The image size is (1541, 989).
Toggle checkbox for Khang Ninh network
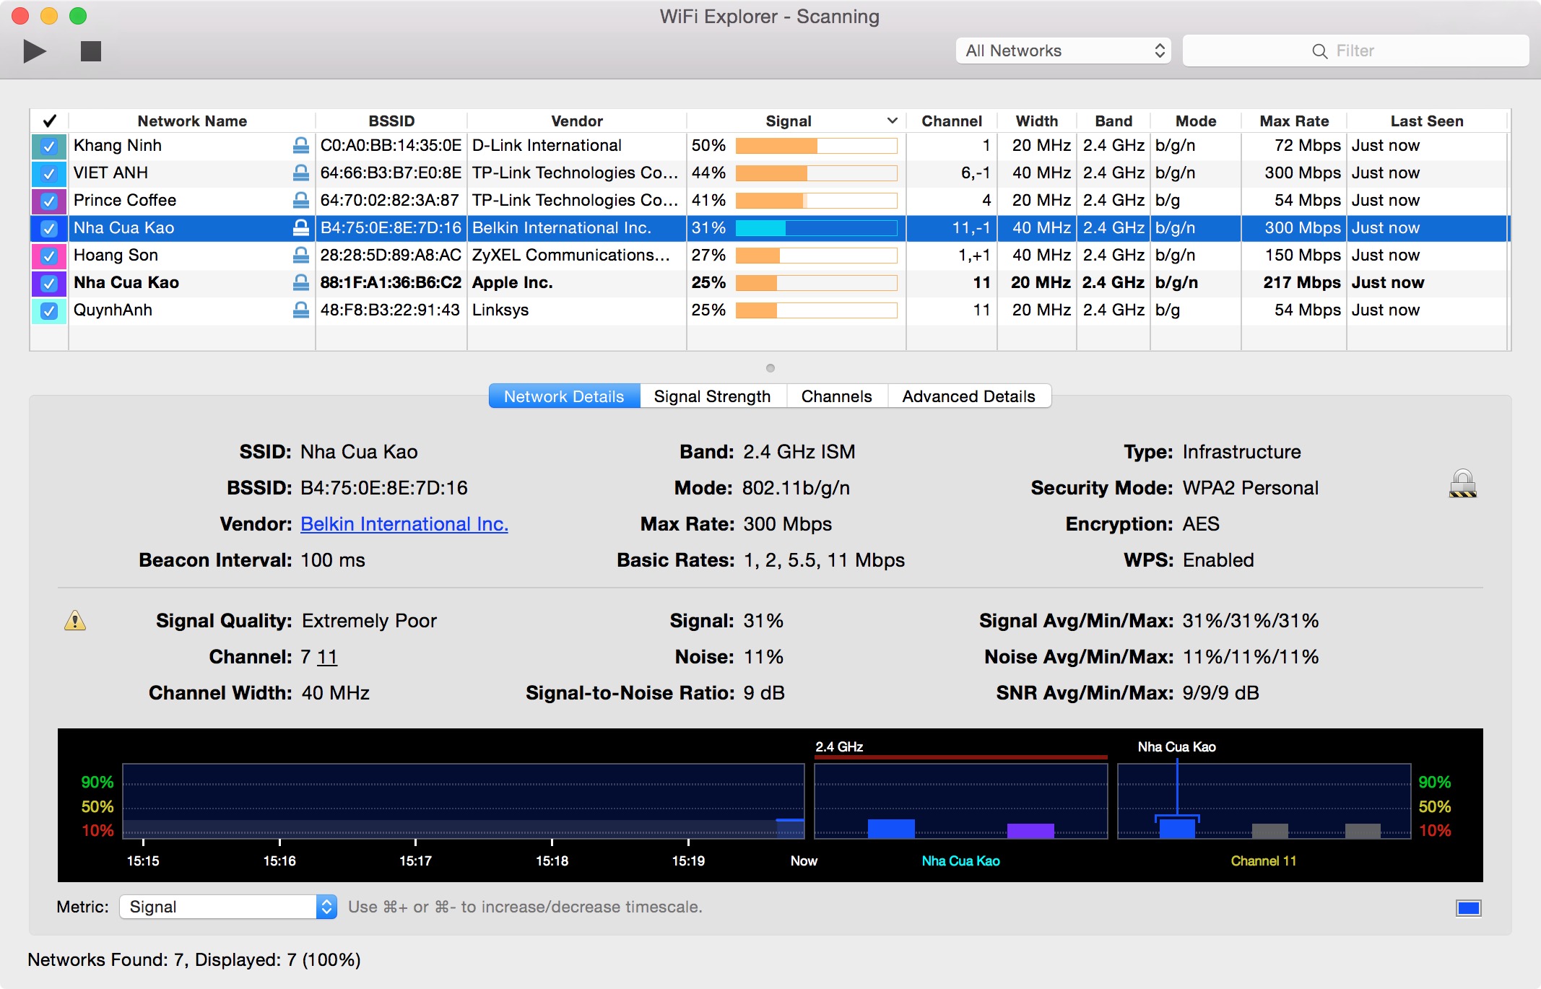pyautogui.click(x=49, y=146)
